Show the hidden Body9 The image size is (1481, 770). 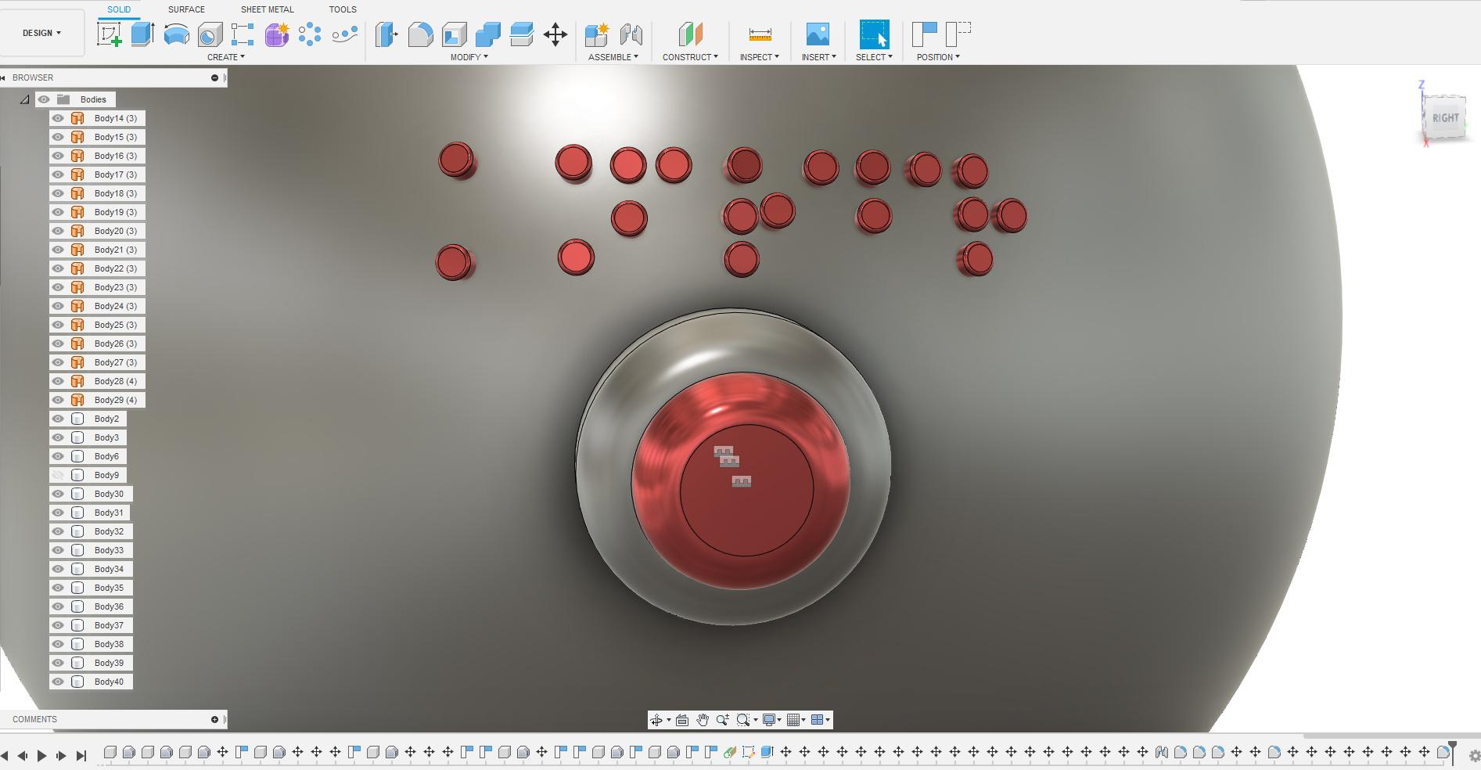click(x=58, y=475)
